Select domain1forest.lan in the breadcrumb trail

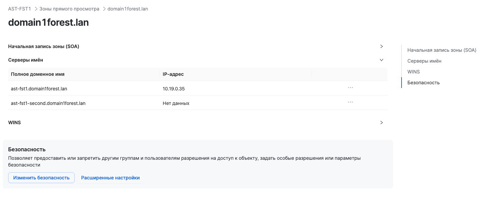127,8
